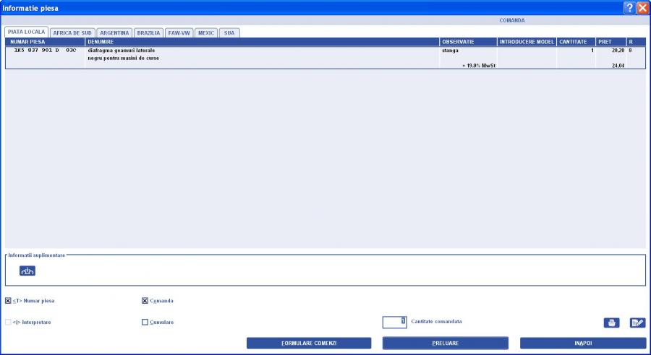Go back with the INAPOI button
Image resolution: width=651 pixels, height=355 pixels.
[x=583, y=343]
